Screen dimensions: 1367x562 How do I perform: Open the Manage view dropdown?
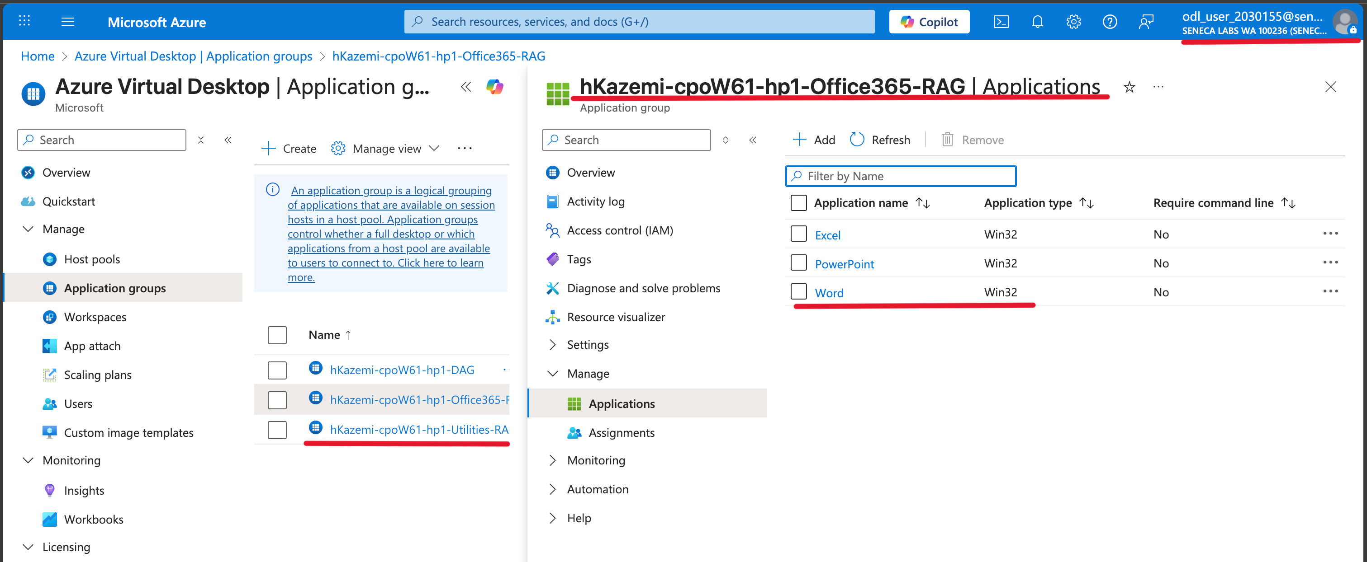385,149
